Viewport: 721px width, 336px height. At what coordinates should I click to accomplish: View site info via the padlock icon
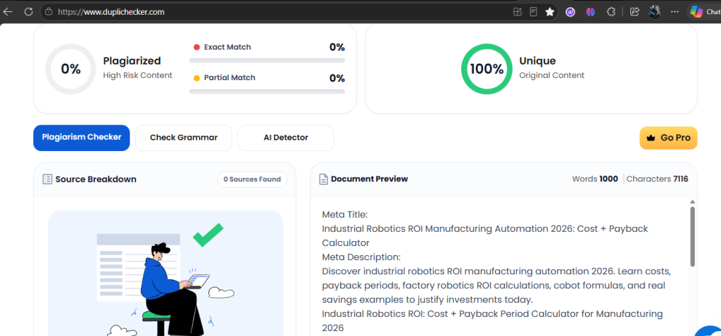(49, 12)
